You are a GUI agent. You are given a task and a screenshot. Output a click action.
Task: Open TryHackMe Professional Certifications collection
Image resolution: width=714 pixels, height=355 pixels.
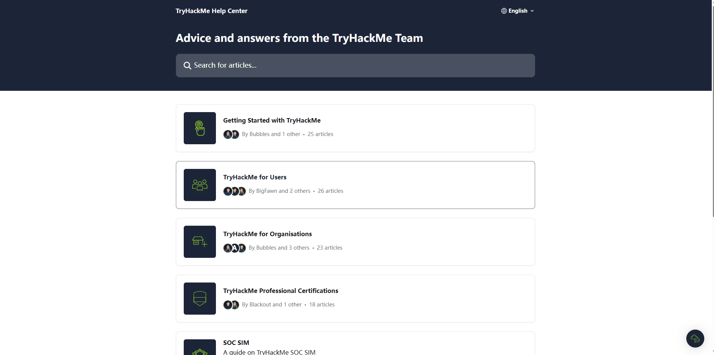280,291
